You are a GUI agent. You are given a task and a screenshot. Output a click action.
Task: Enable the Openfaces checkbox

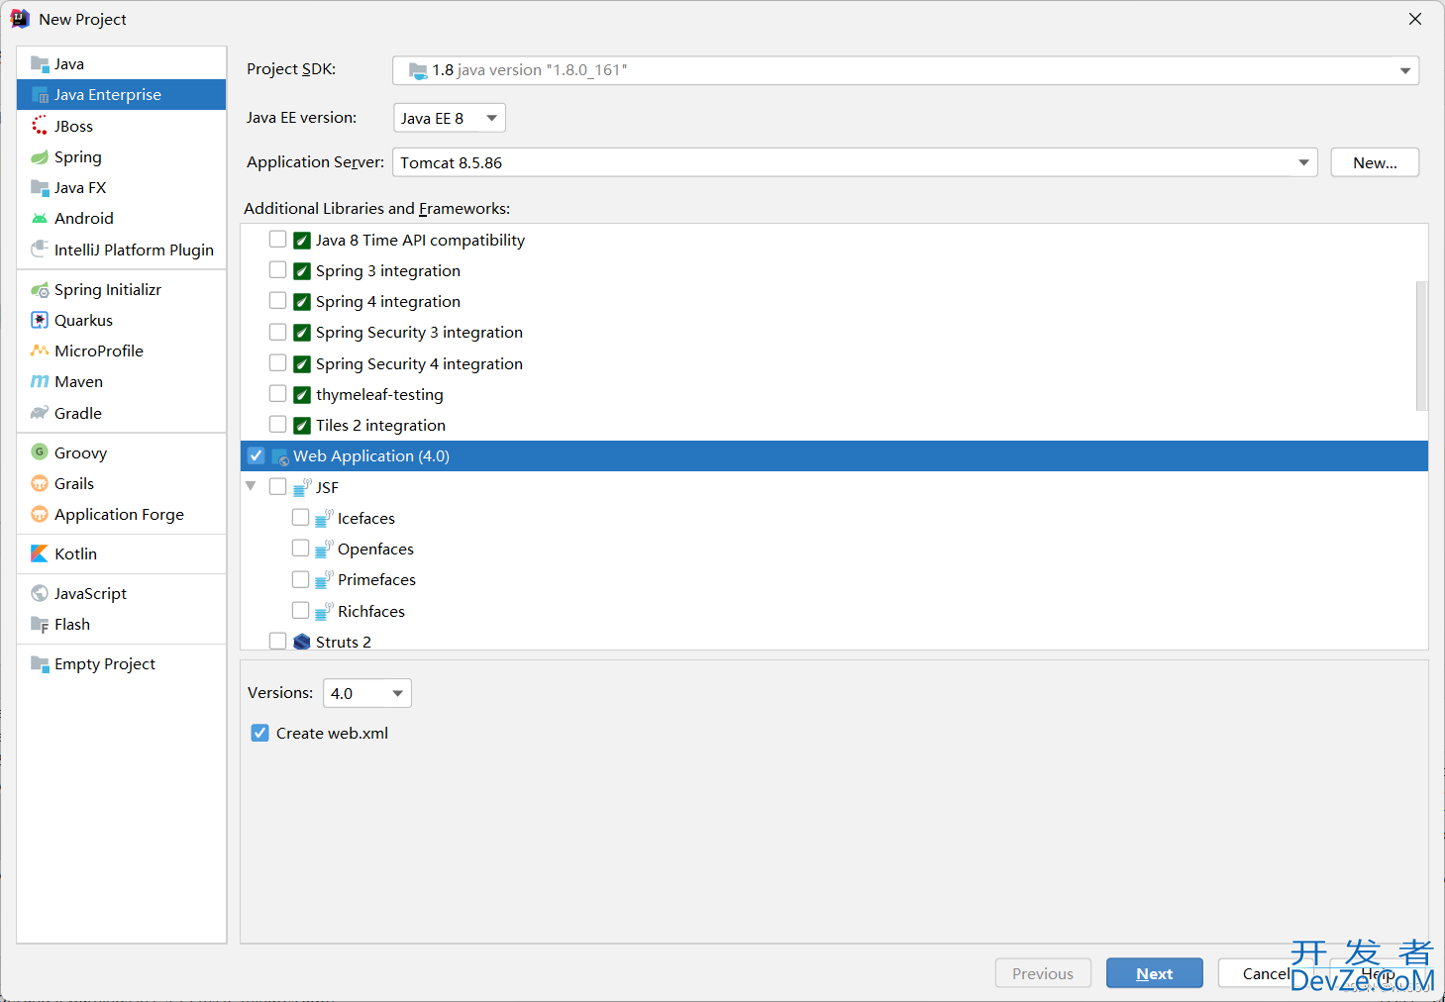[301, 549]
